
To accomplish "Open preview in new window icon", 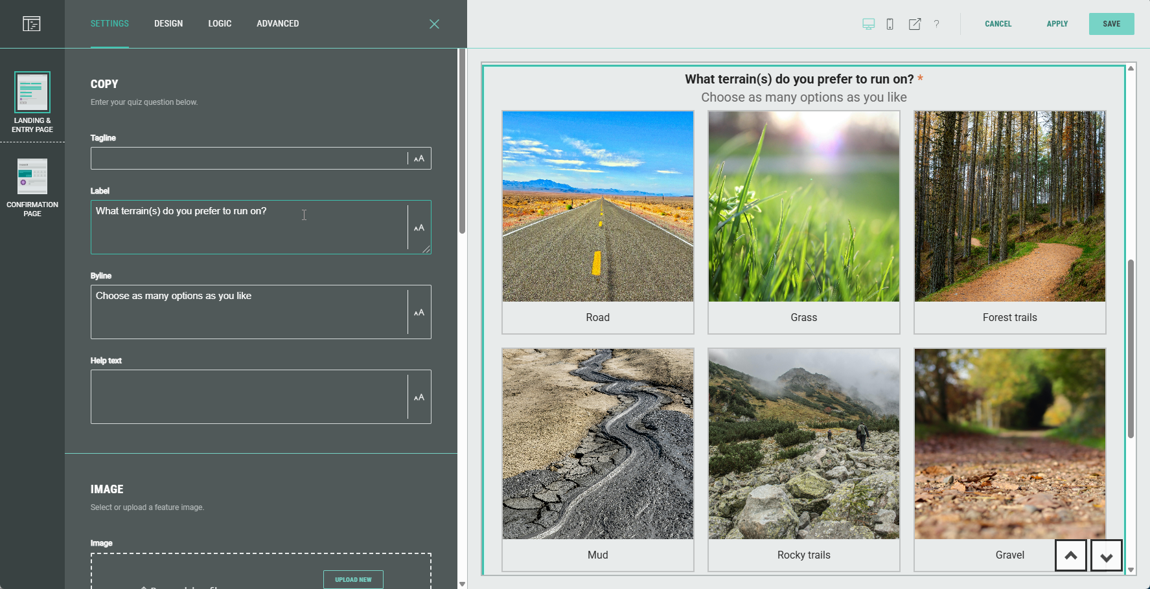I will [x=914, y=24].
